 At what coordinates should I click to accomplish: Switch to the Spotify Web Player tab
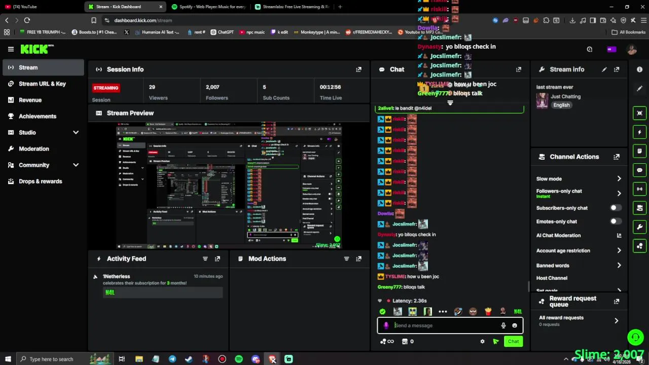tap(208, 7)
